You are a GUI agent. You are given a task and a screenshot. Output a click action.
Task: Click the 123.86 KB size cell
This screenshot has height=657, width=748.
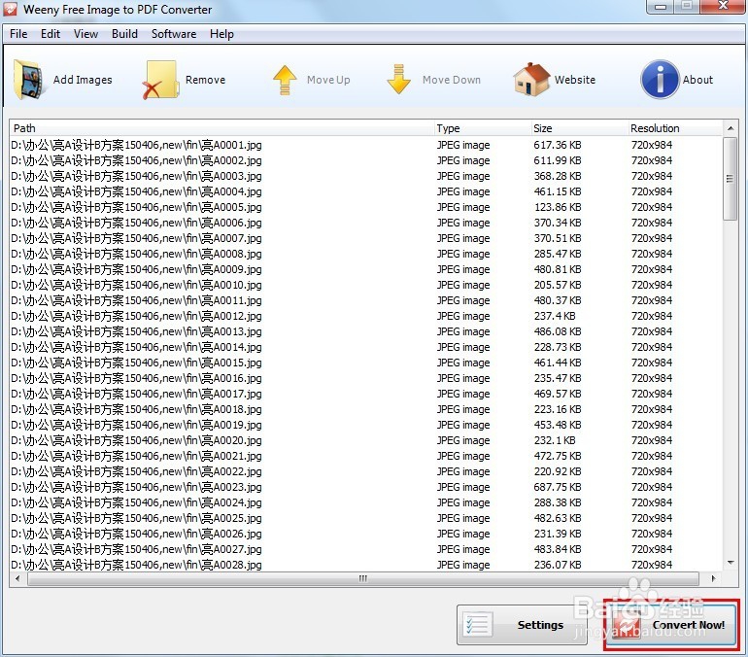pos(558,207)
